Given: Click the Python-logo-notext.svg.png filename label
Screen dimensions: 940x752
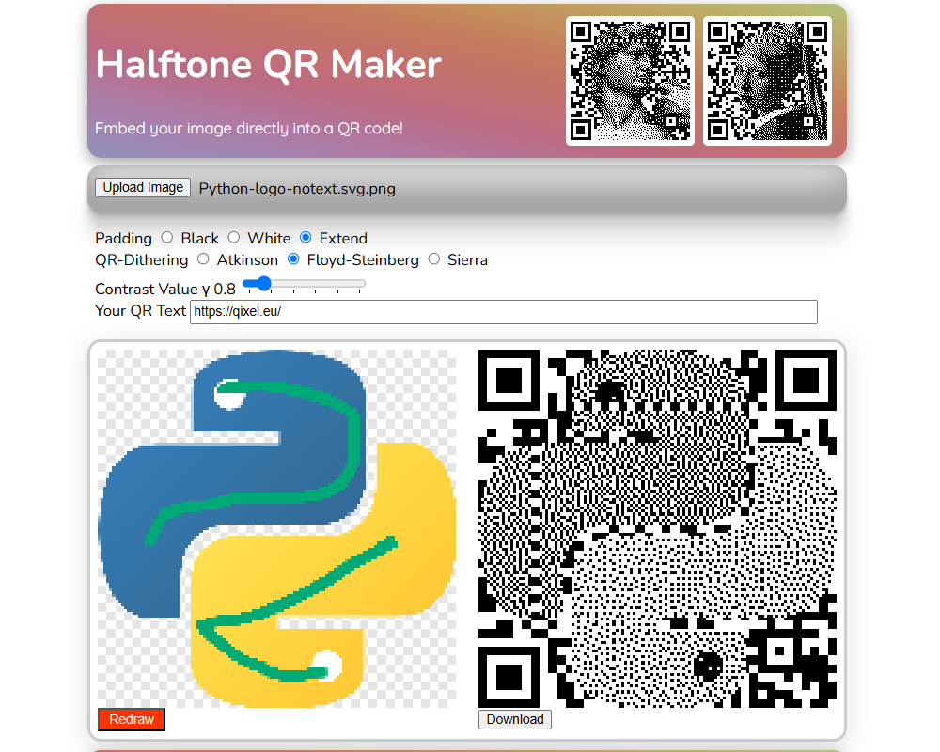Looking at the screenshot, I should 297,189.
